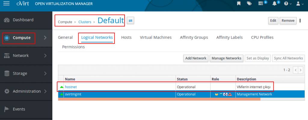
Task: Expand the Network menu chevron
Action: pyautogui.click(x=45, y=56)
